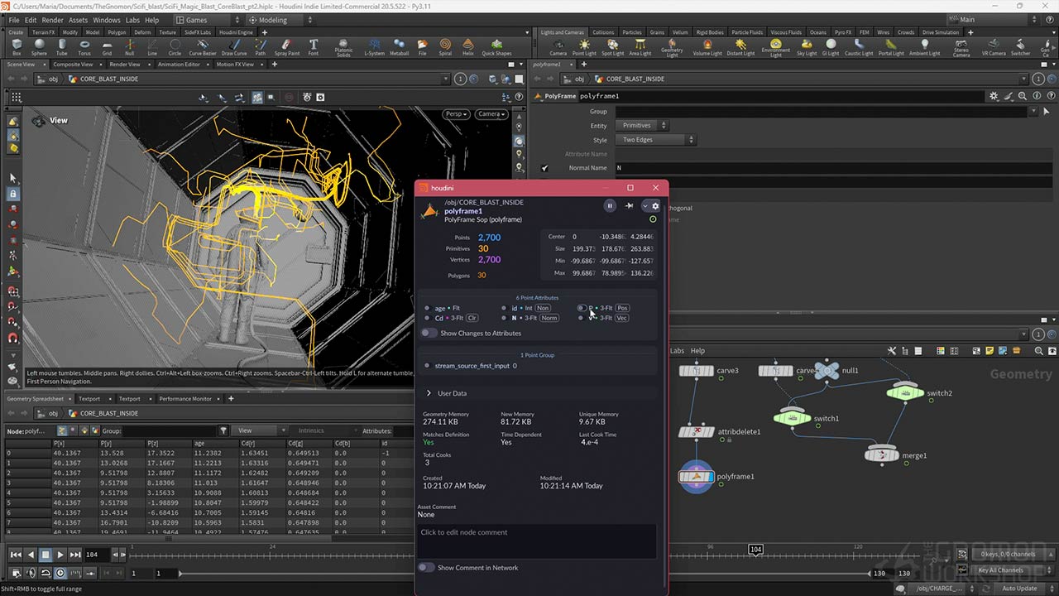Switch to the Performance Monitor tab
1059x596 pixels.
[185, 399]
